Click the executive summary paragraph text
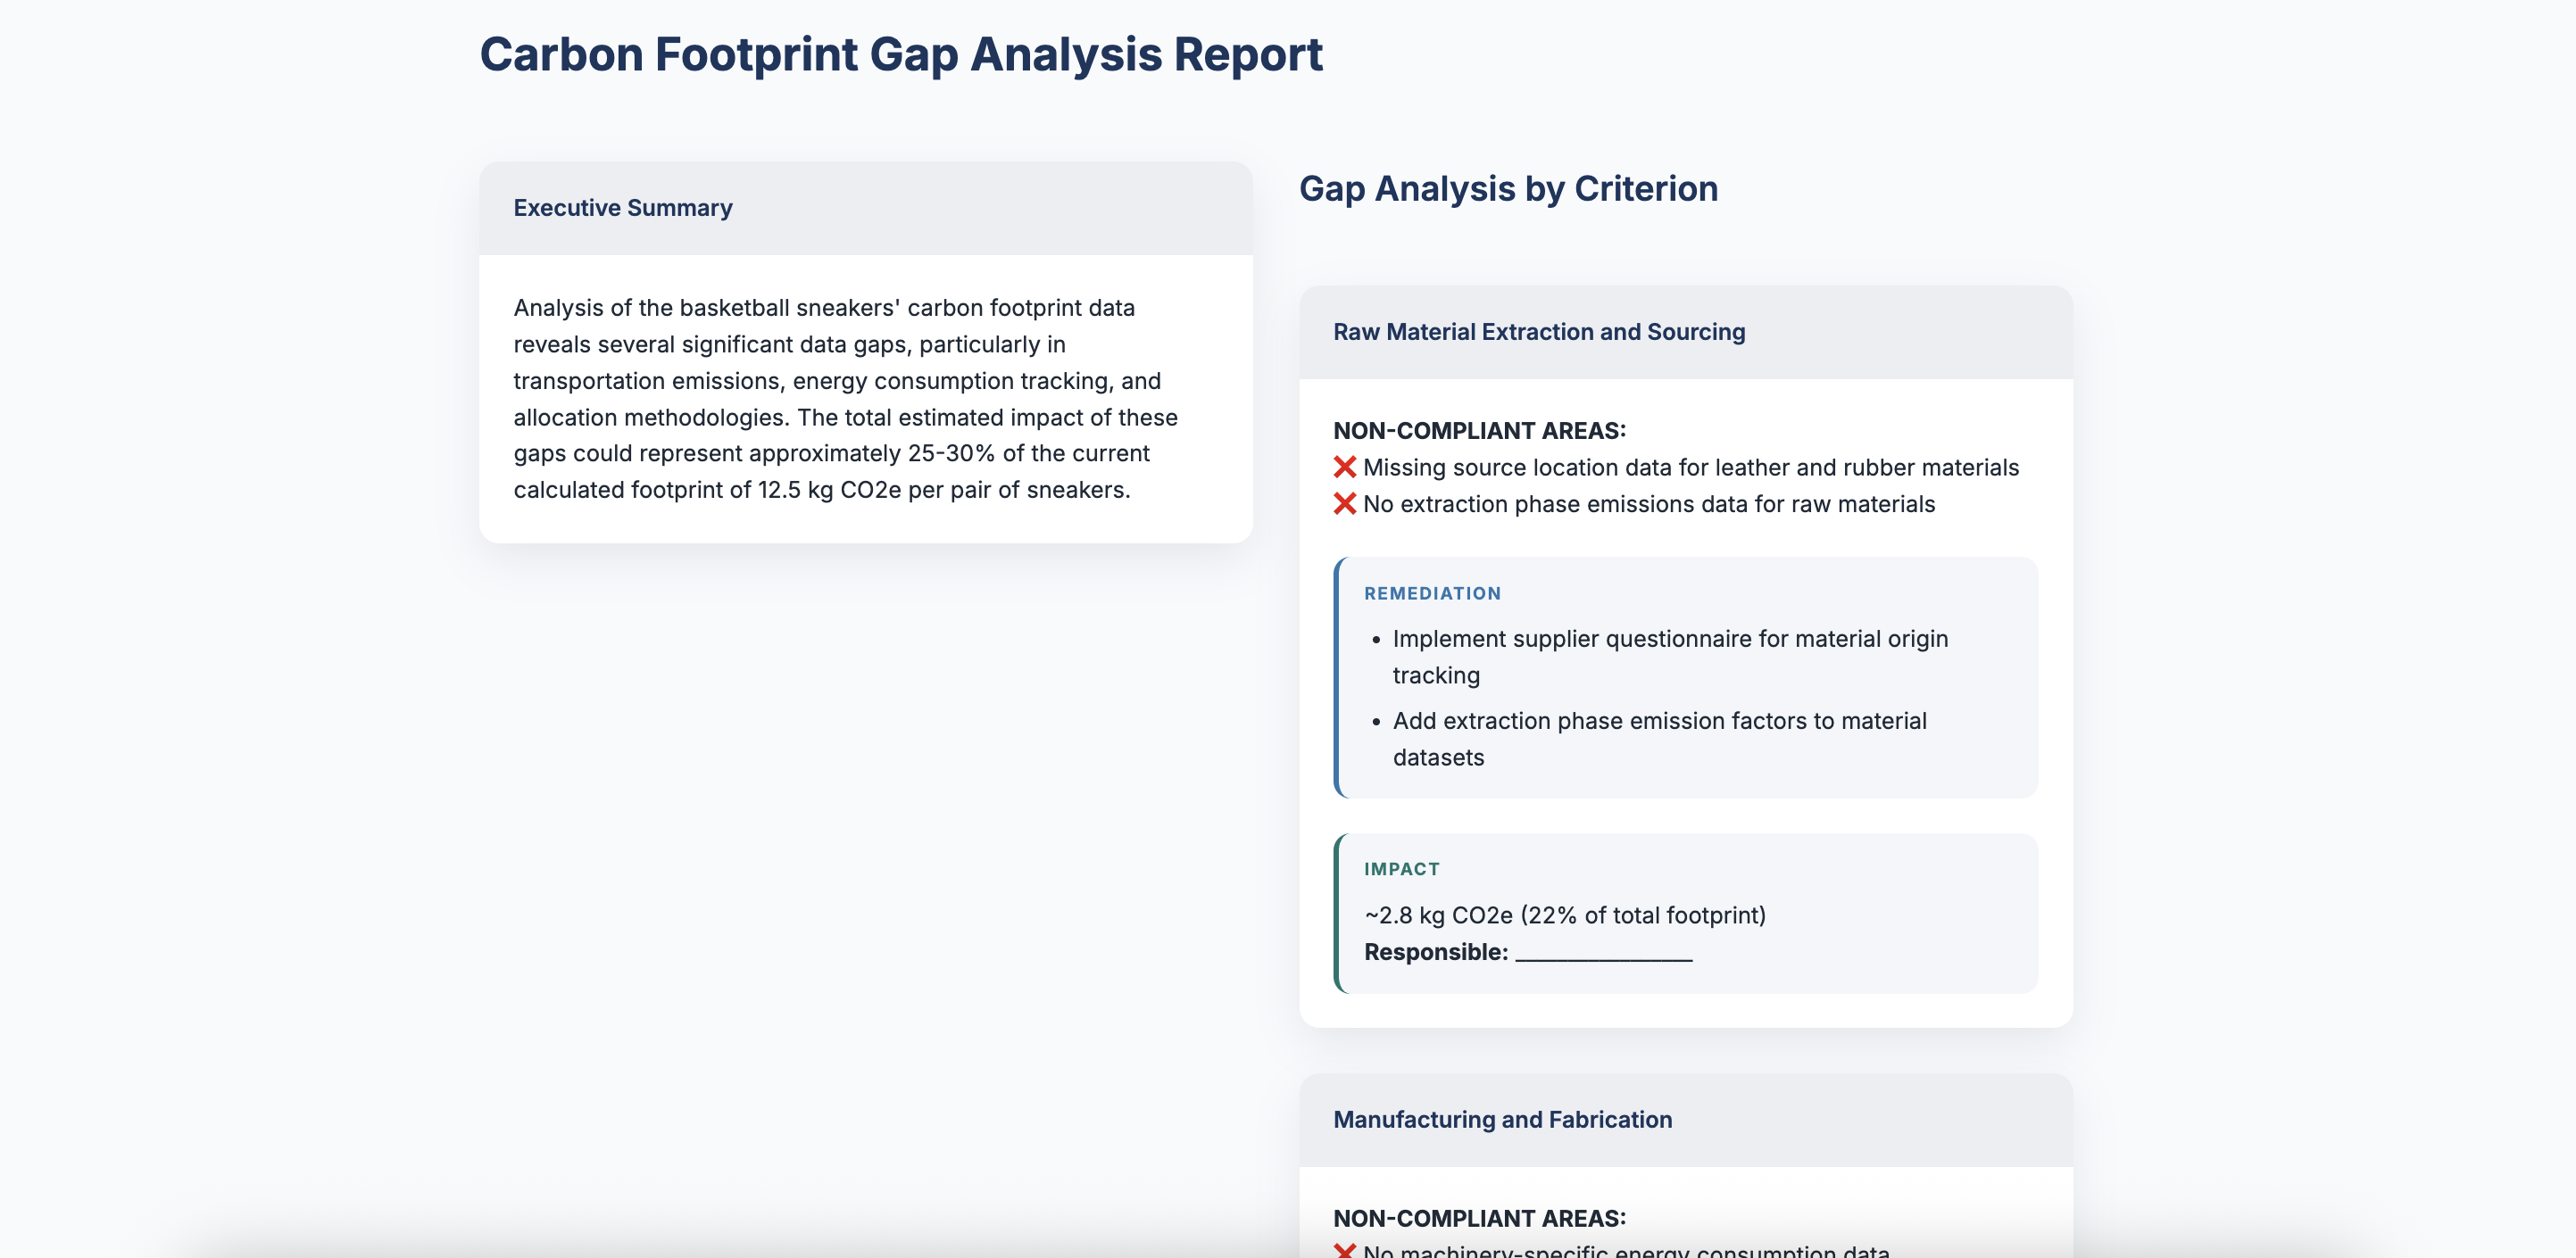The width and height of the screenshot is (2576, 1258). tap(845, 399)
